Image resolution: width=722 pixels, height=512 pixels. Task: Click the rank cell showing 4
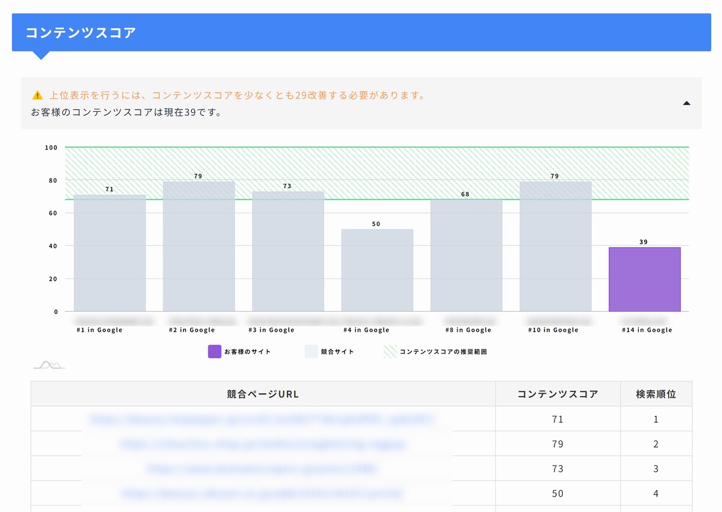[x=656, y=494]
